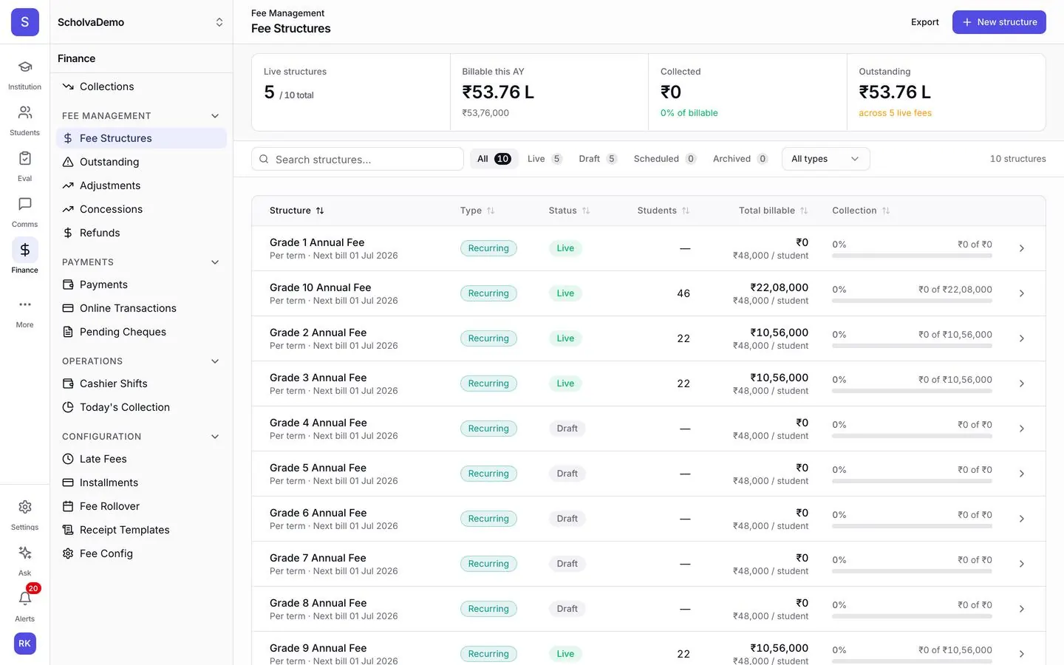Switch to the All filter tab
The width and height of the screenshot is (1064, 665).
point(494,159)
